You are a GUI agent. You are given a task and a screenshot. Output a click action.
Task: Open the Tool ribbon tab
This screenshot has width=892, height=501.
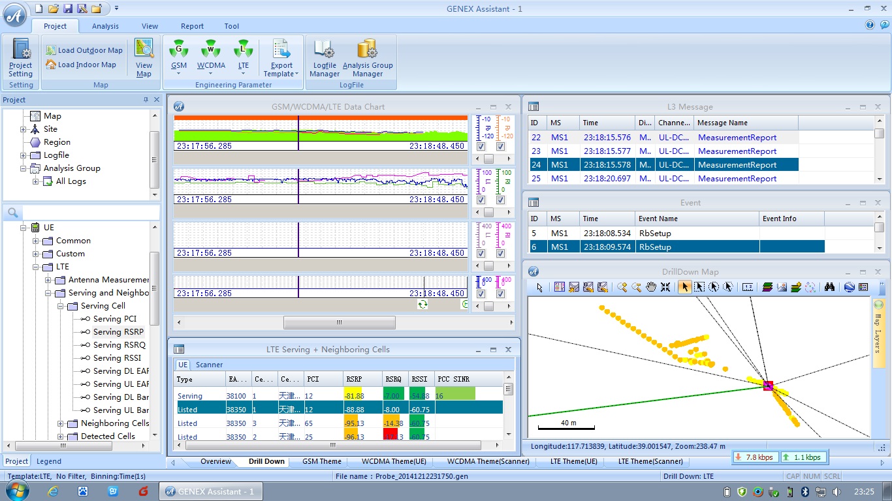[232, 26]
